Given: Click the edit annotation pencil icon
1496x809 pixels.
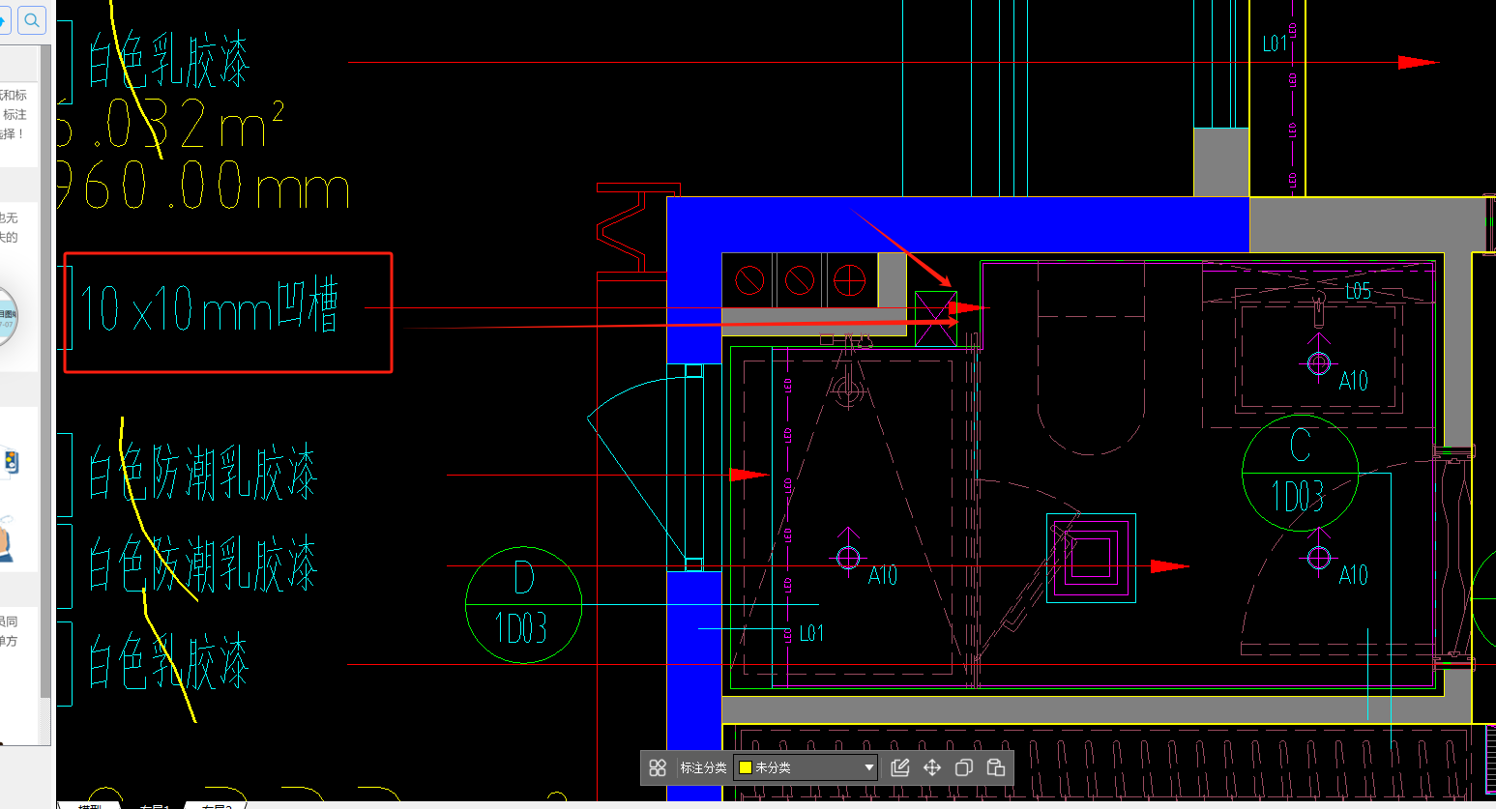Looking at the screenshot, I should pos(900,767).
